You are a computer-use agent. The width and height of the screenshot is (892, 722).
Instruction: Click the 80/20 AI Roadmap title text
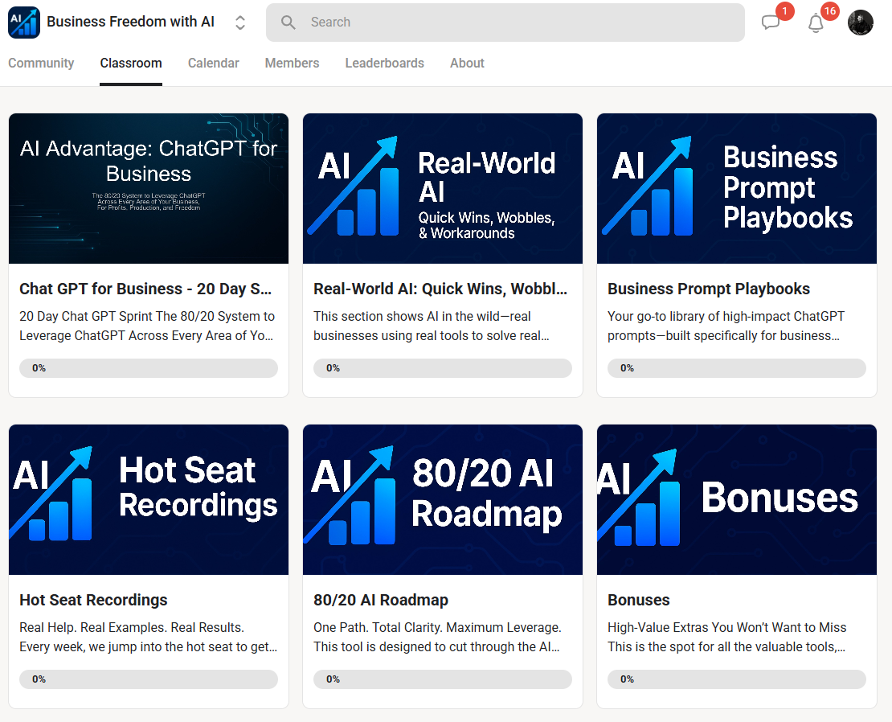[x=381, y=601]
